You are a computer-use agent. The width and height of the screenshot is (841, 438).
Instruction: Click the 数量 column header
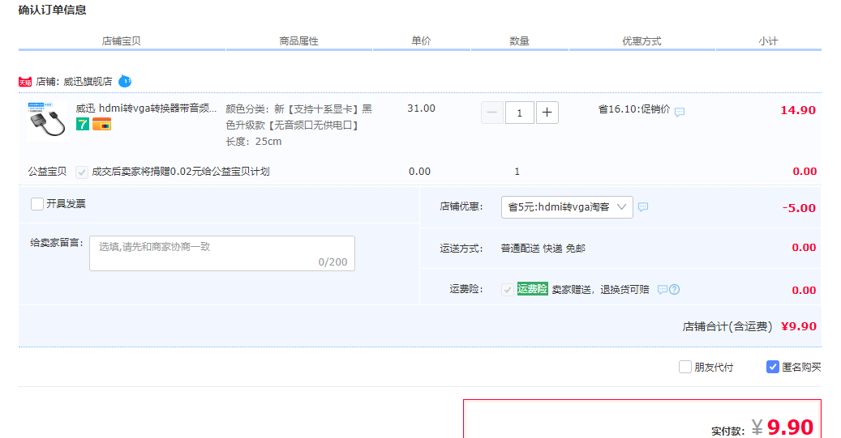519,41
